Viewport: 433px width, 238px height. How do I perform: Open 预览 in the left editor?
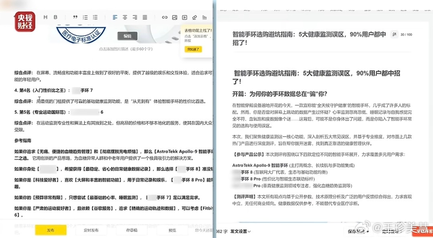pos(172,230)
